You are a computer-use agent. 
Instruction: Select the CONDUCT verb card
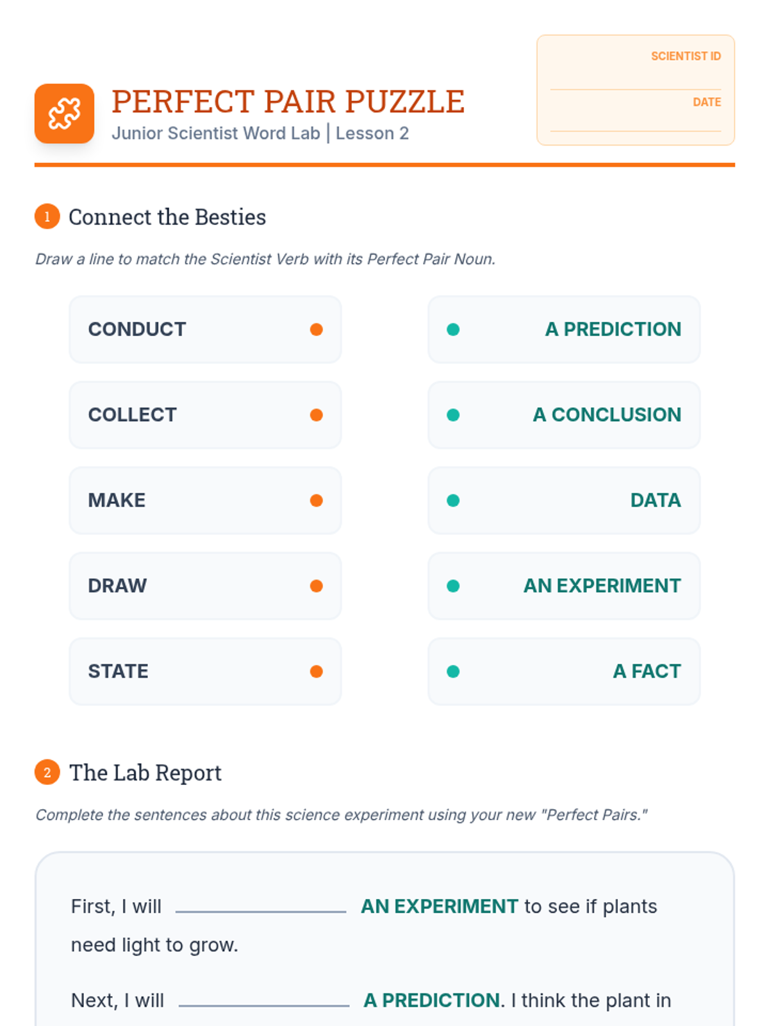[x=205, y=330]
